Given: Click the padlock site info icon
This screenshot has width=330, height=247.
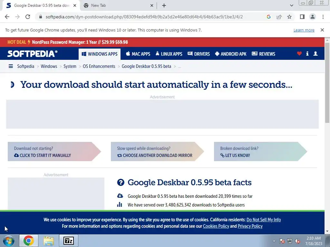Looking at the screenshot, I should pyautogui.click(x=41, y=17).
